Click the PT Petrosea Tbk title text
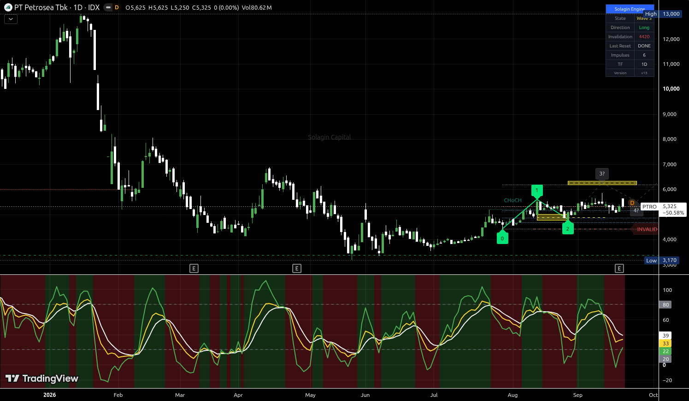Viewport: 689px width, 401px height. 41,7
